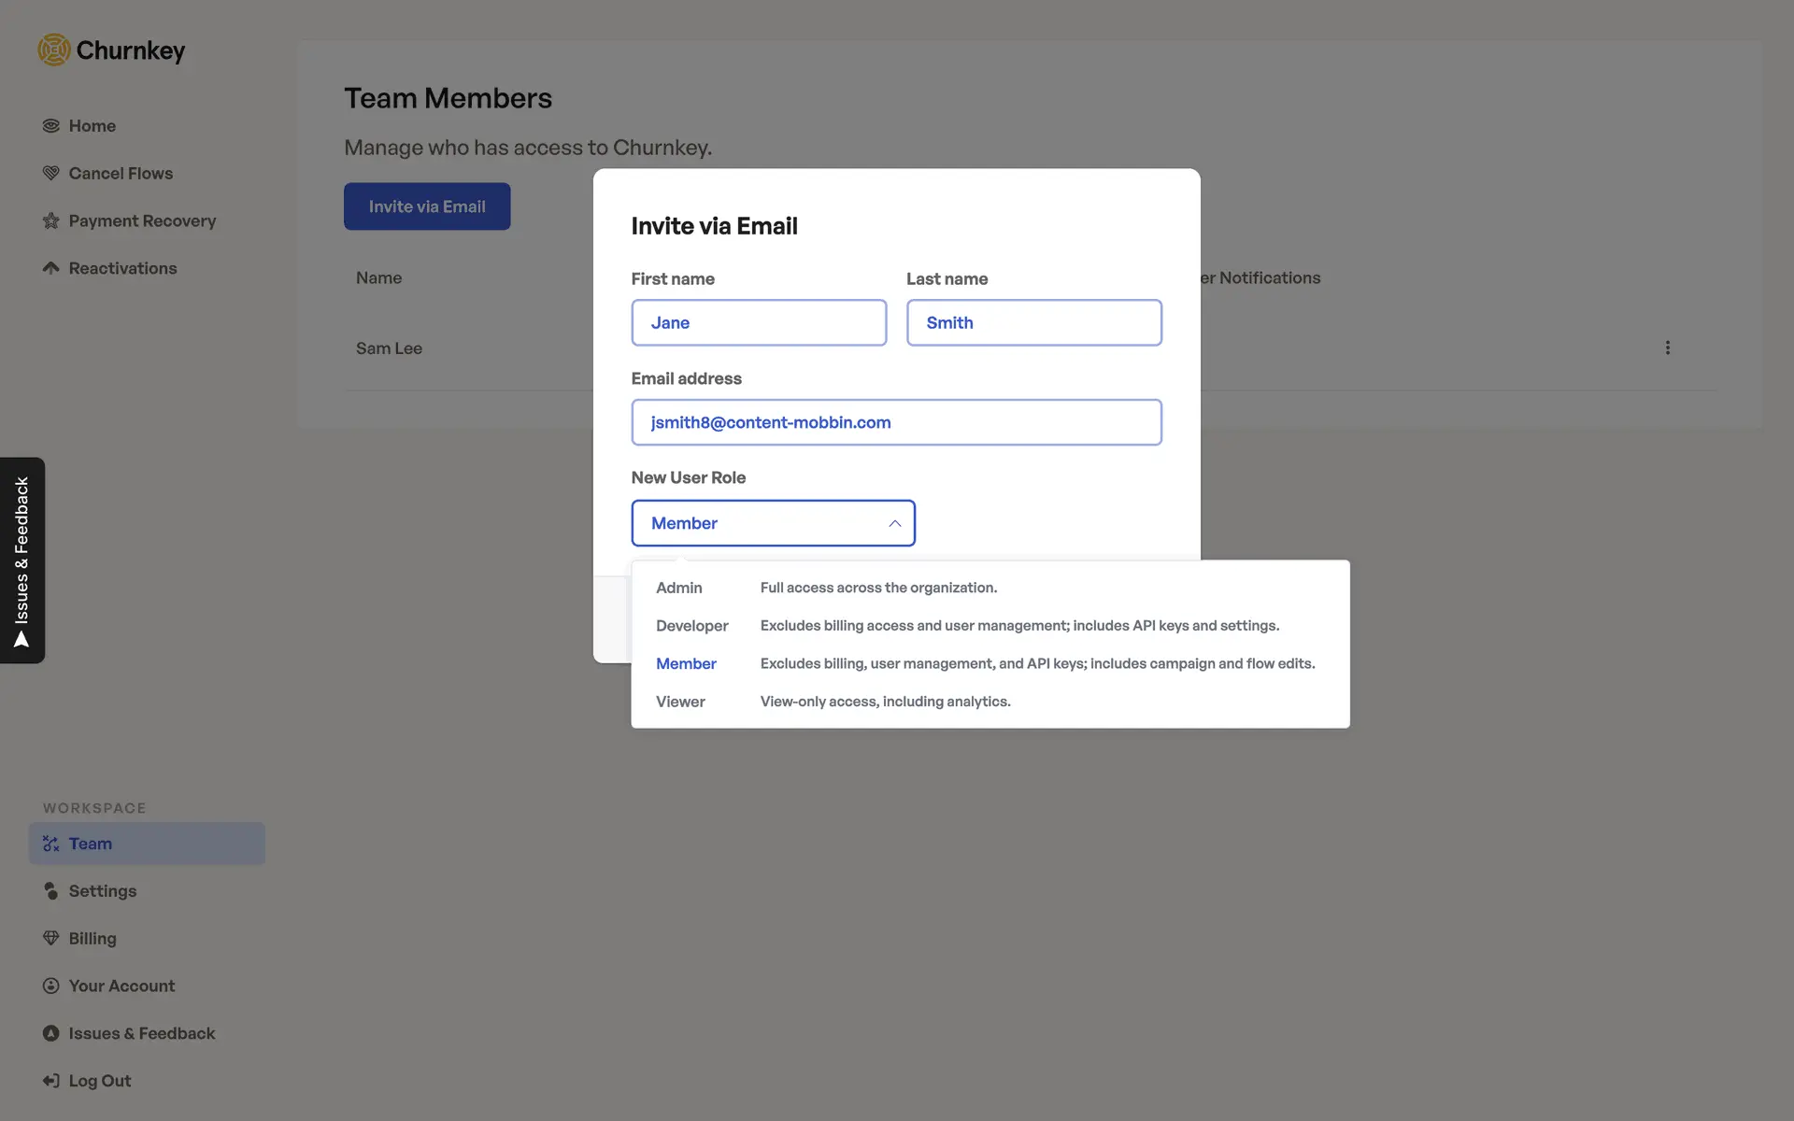Screen dimensions: 1794x1121
Task: Click the Invite via Email button
Action: 427,206
